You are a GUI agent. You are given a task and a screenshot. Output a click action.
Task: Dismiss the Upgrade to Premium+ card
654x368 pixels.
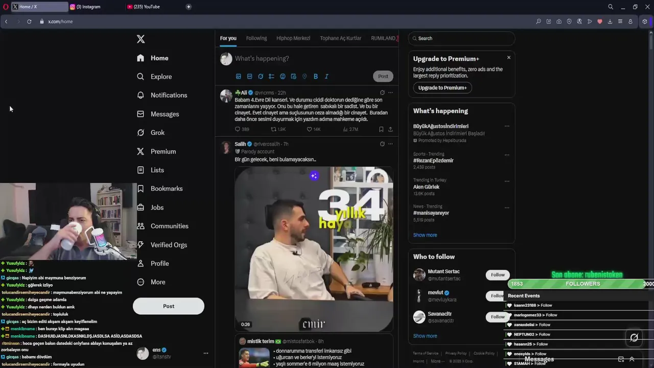pos(509,58)
